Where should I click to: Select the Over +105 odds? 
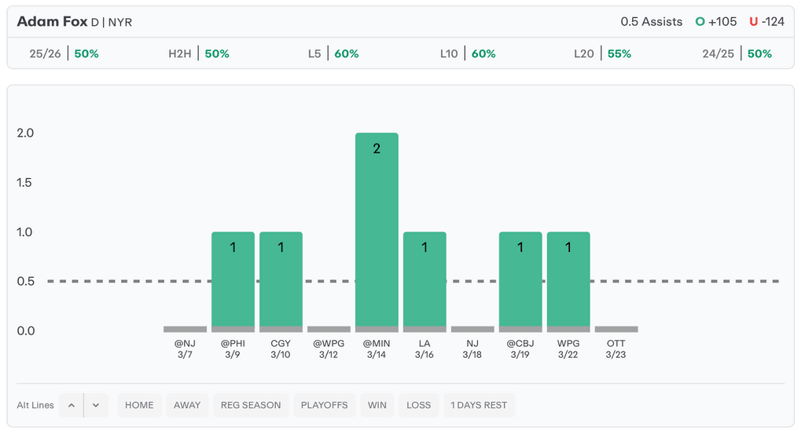click(716, 22)
